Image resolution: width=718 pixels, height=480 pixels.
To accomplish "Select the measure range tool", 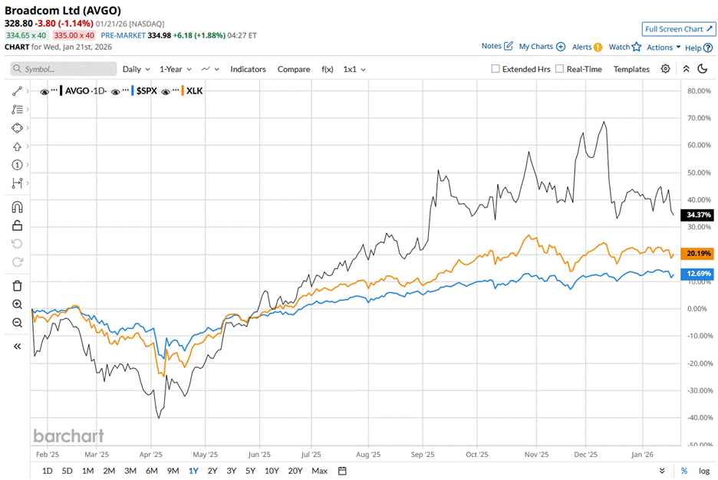I will [17, 183].
